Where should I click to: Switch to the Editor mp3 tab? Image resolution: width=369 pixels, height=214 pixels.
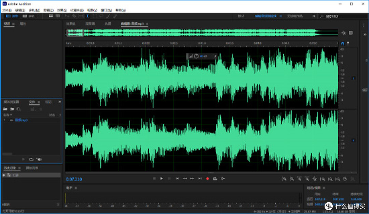132,24
